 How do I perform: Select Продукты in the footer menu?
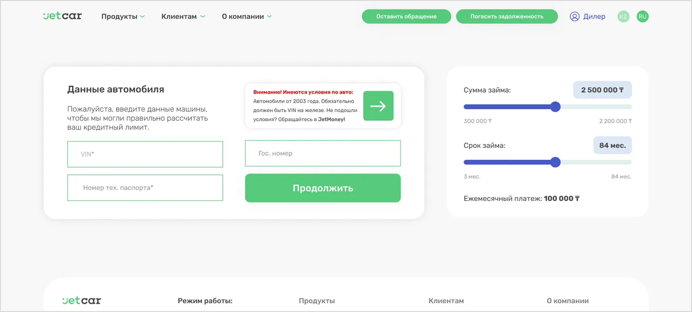pyautogui.click(x=317, y=300)
